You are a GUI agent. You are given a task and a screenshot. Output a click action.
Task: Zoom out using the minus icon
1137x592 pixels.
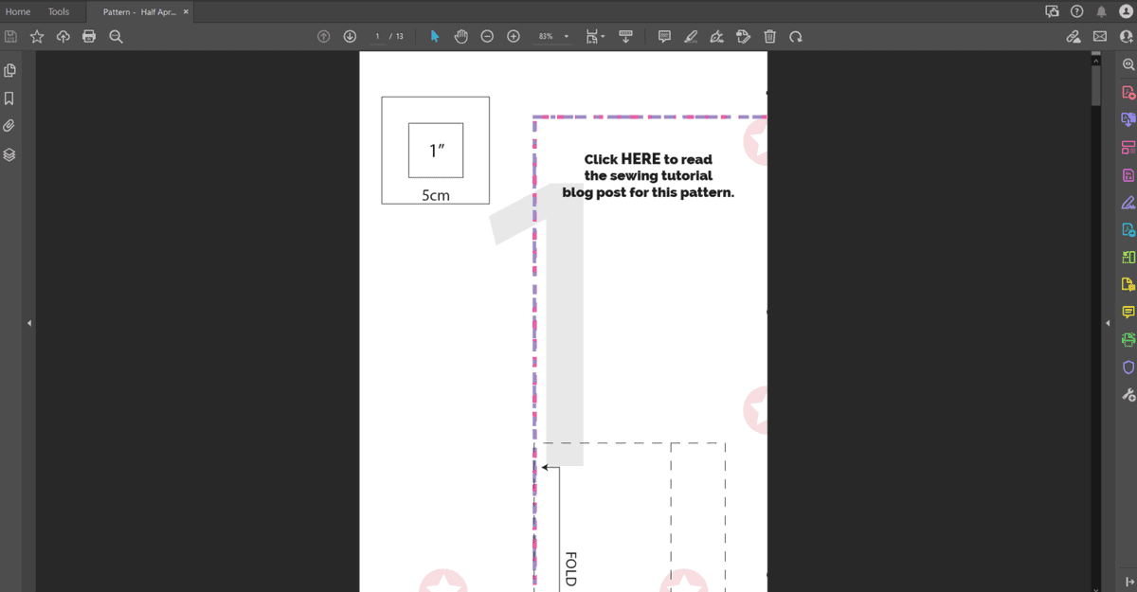(x=486, y=36)
